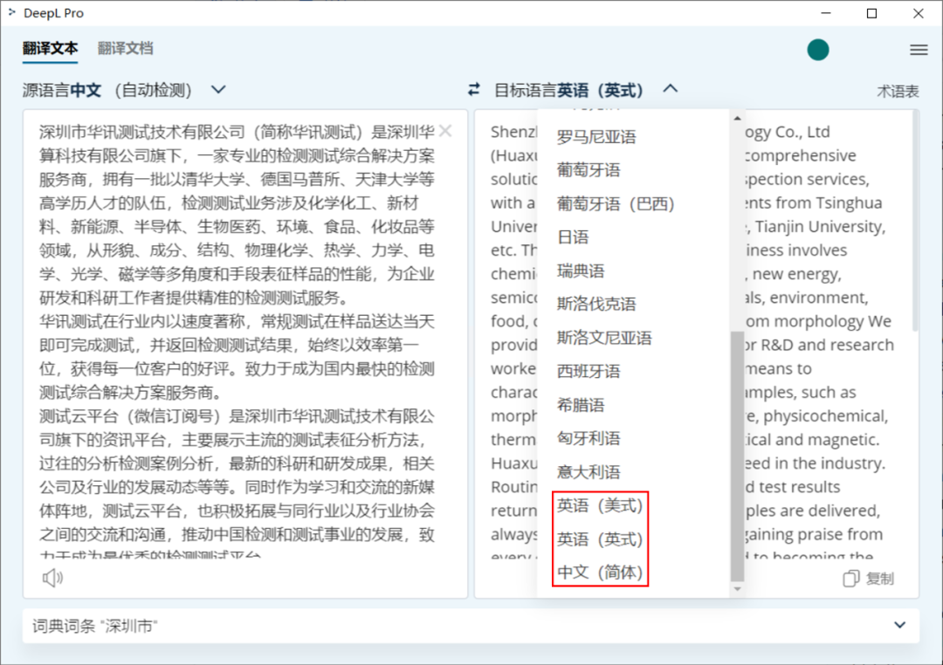
Task: Click translated text 'Tianjin University,'
Action: pyautogui.click(x=820, y=227)
